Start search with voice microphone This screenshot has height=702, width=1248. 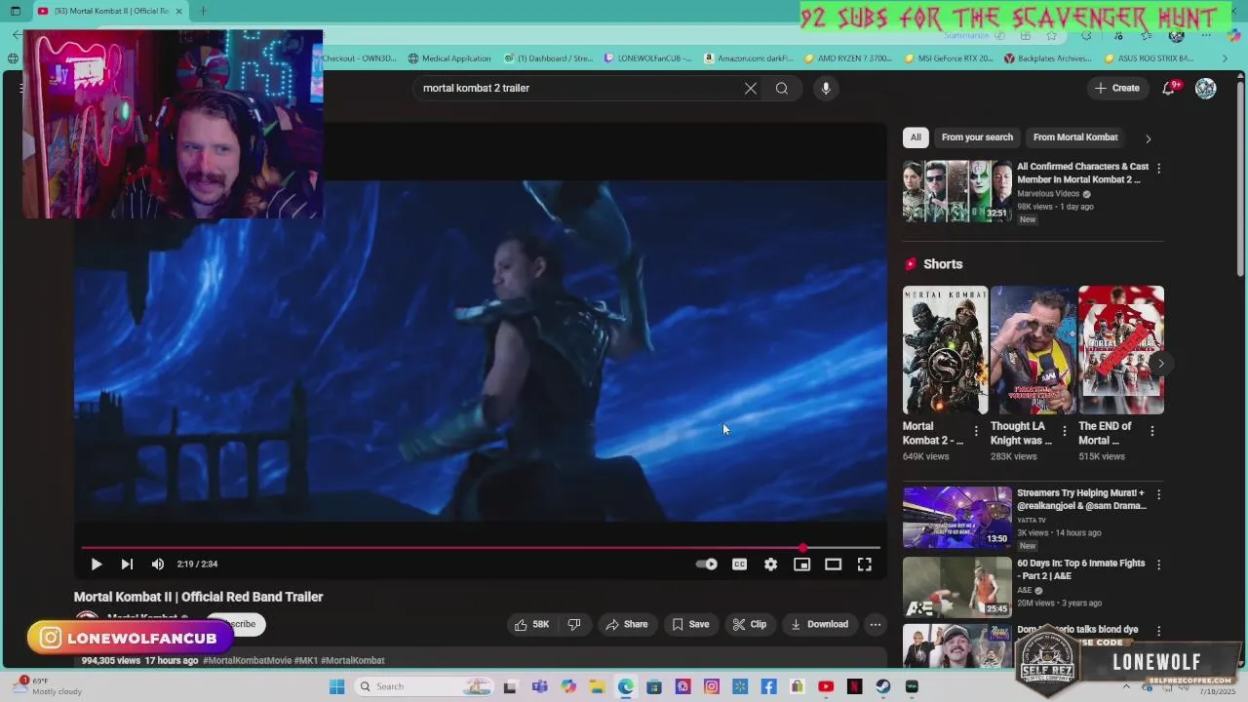826,88
